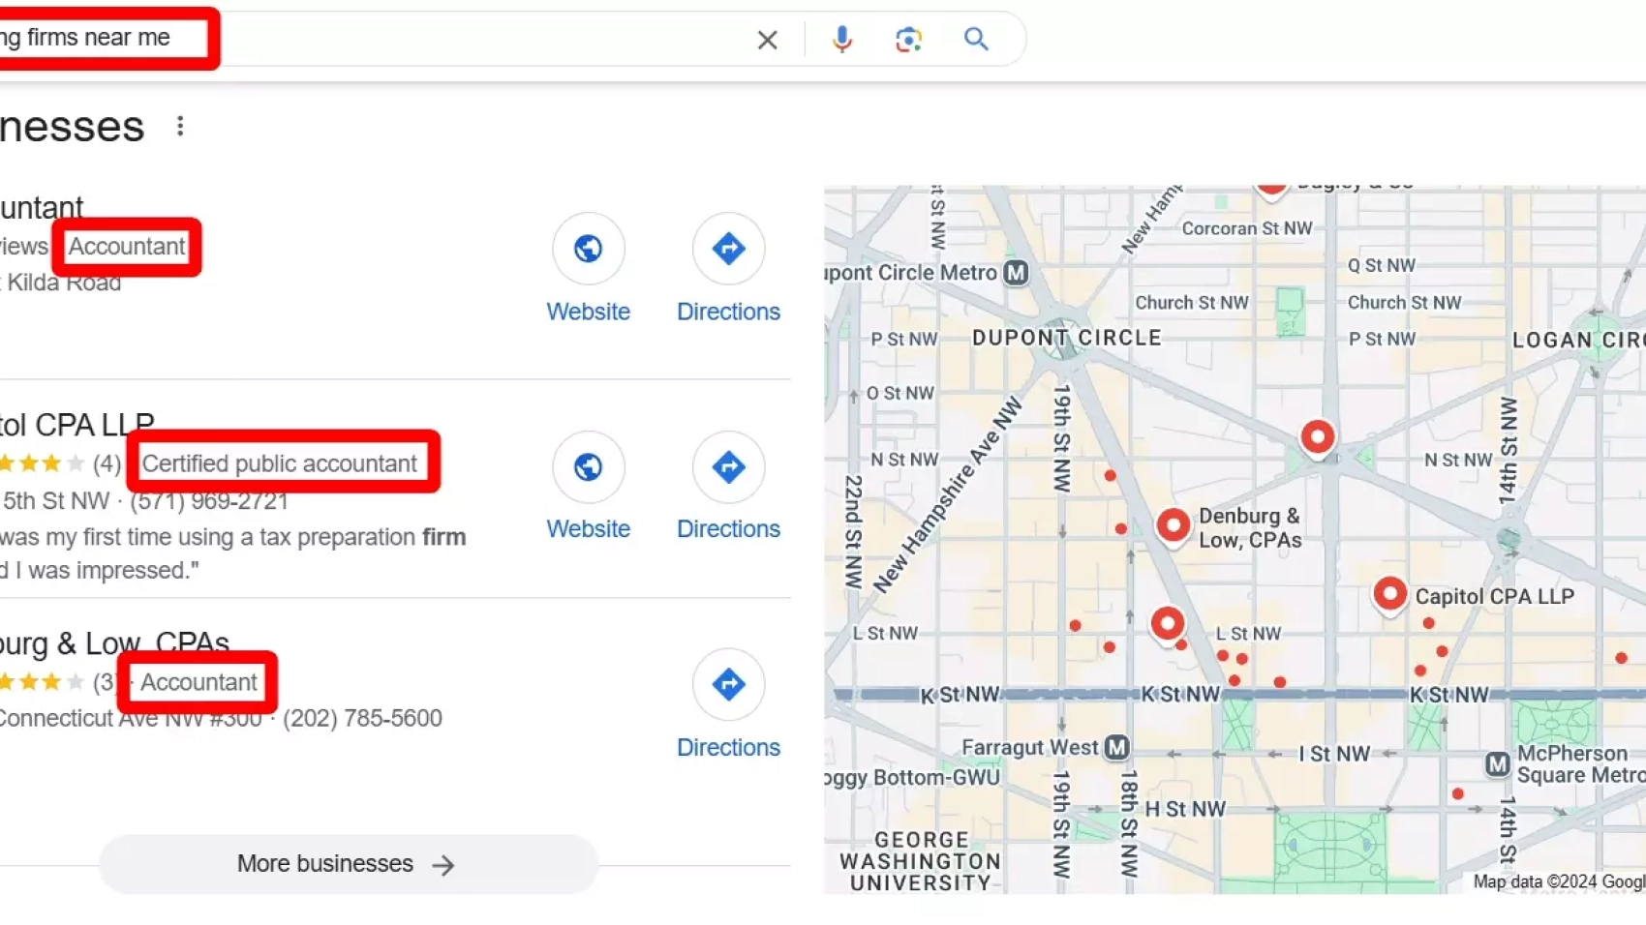
Task: Click the Dupont Circle Metro station marker
Action: [1016, 273]
